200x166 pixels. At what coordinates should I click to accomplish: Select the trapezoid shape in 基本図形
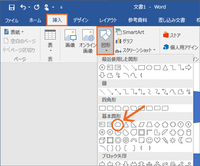pyautogui.click(x=149, y=125)
